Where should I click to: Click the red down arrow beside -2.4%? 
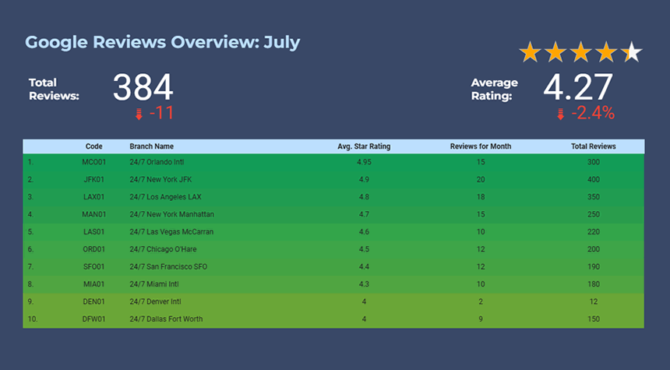coord(561,114)
